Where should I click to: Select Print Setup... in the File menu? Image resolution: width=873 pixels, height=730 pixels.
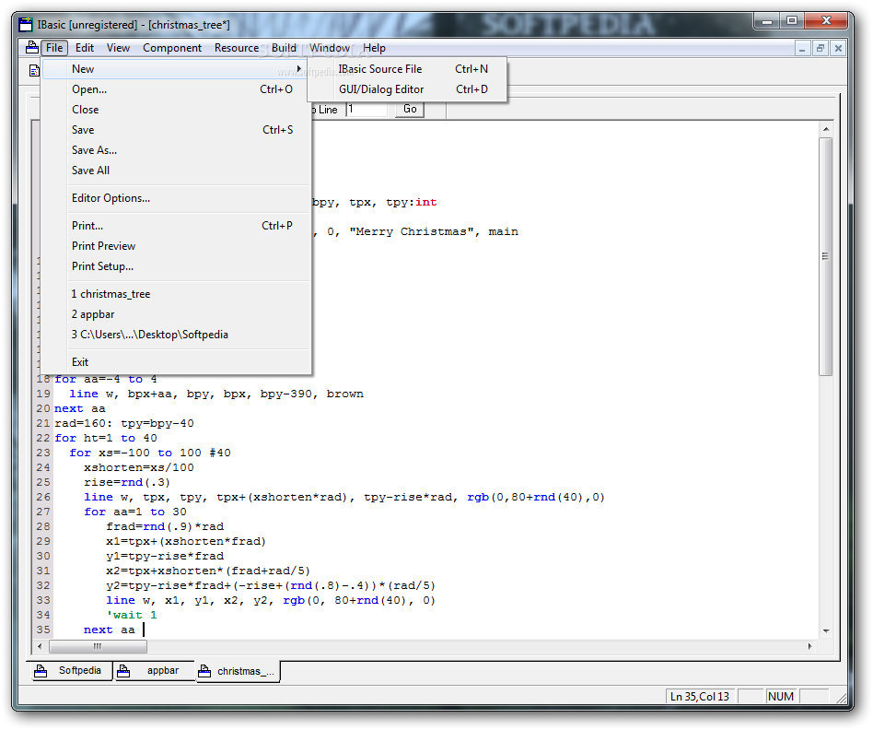pyautogui.click(x=175, y=266)
